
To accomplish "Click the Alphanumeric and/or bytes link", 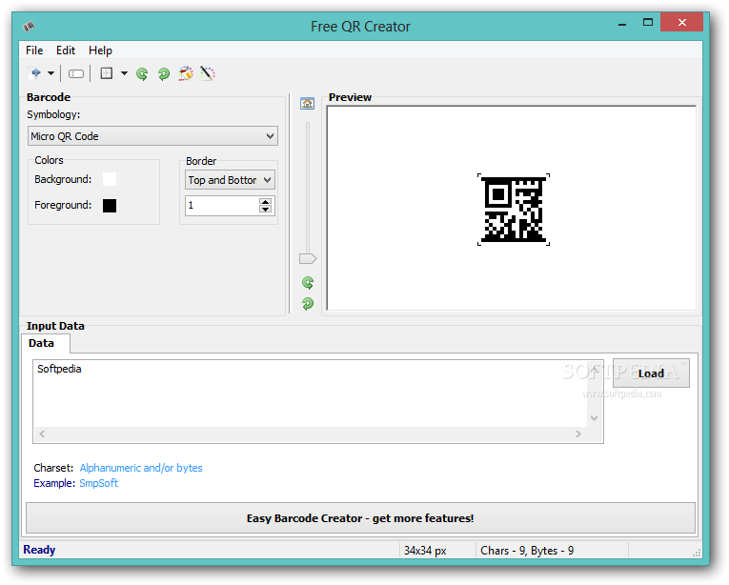I will tap(141, 468).
